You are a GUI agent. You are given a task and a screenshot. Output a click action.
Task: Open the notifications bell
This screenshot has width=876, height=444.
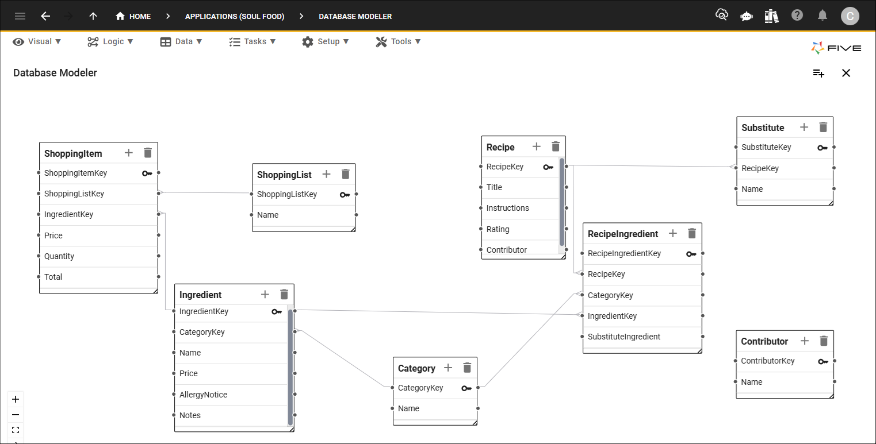823,15
